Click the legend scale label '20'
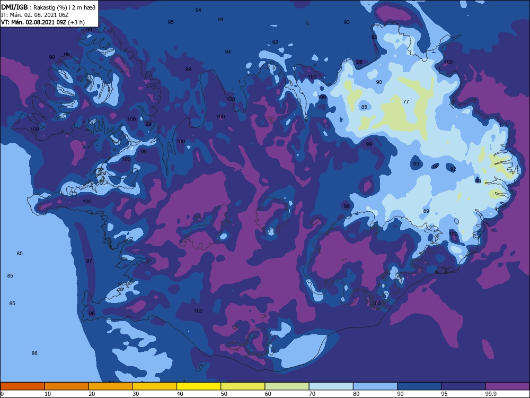Viewport: 530px width, 398px height. [92, 394]
